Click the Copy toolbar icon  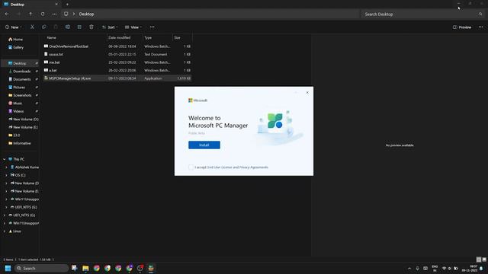click(x=44, y=27)
